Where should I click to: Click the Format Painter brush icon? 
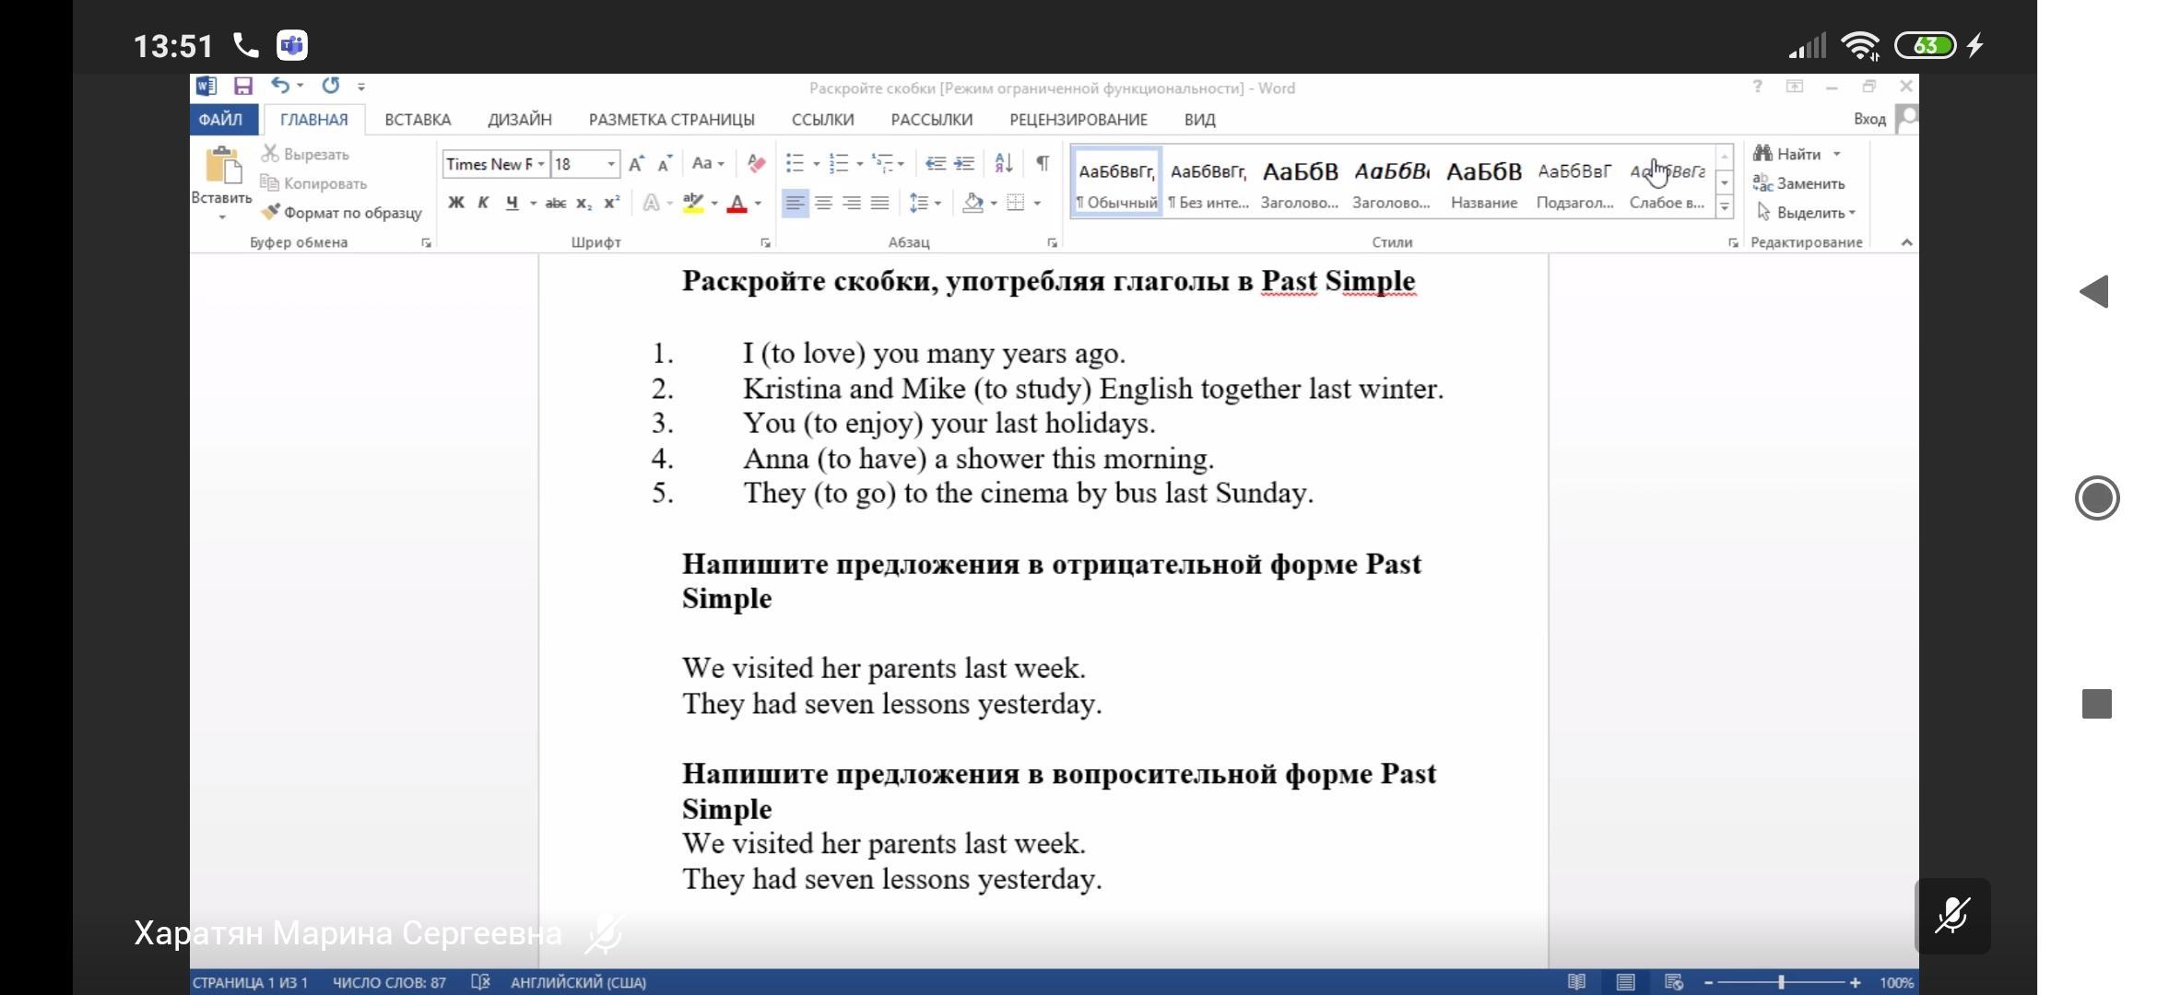point(270,213)
